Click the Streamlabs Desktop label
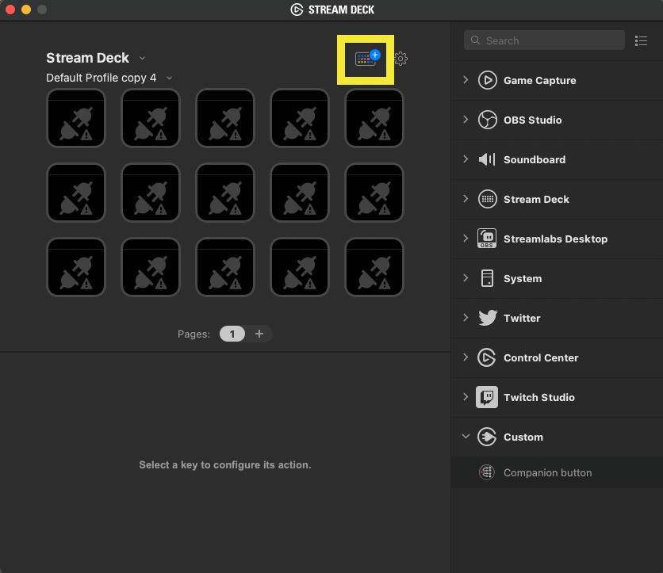Screen dimensions: 663x573 click(x=555, y=239)
